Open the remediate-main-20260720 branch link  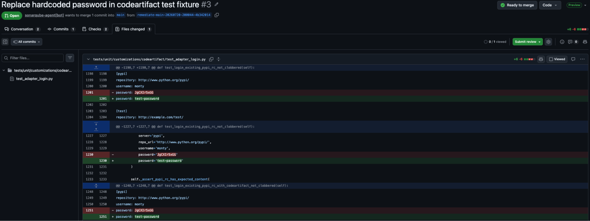coord(174,15)
